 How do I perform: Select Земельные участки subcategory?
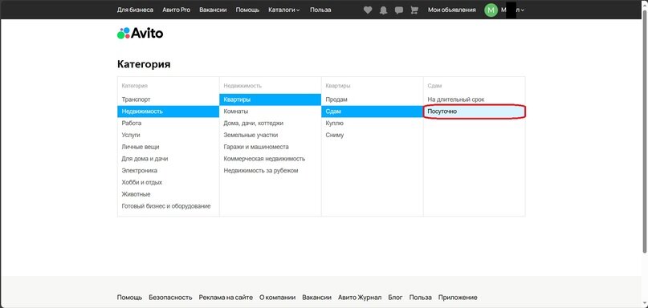271,135
